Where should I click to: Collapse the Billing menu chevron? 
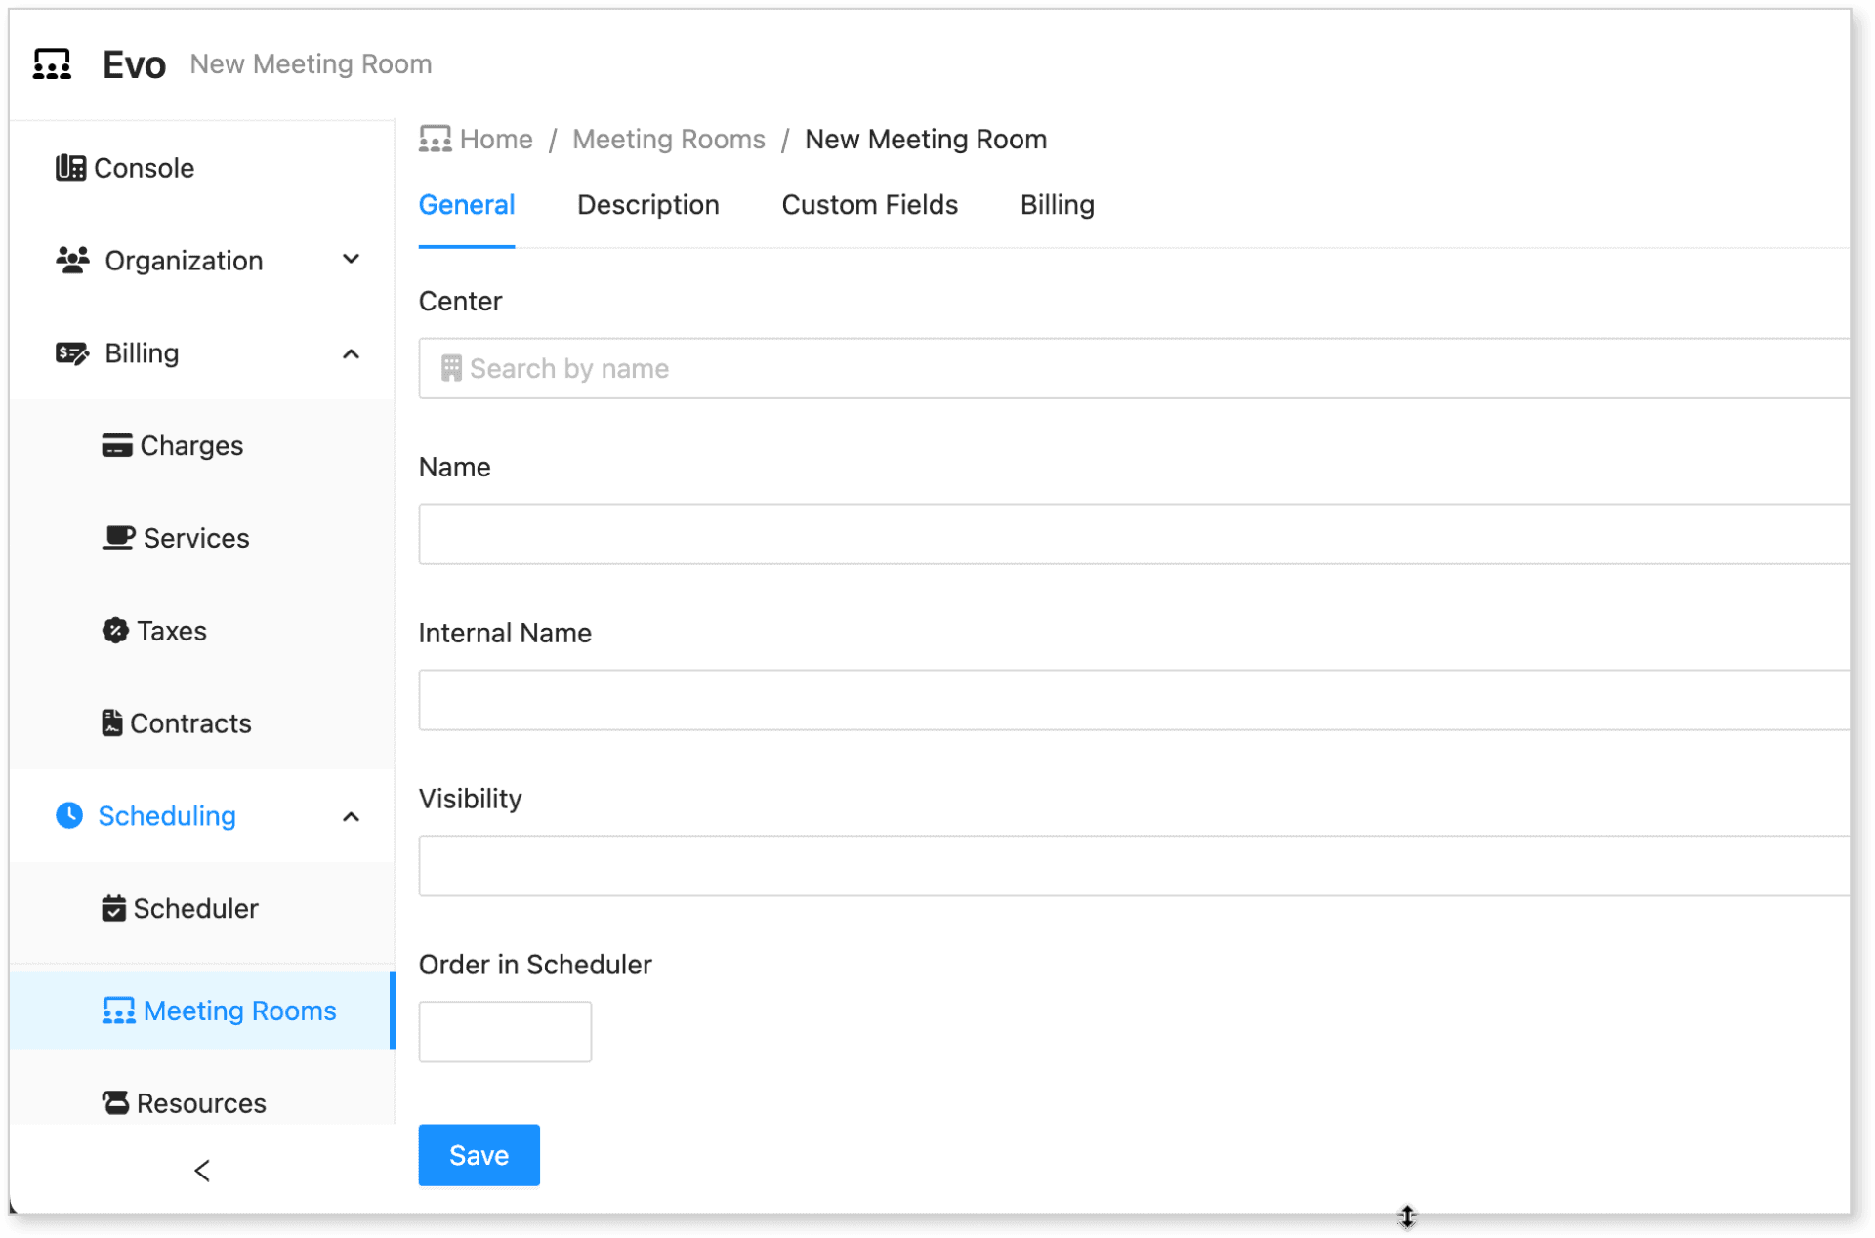[x=352, y=353]
